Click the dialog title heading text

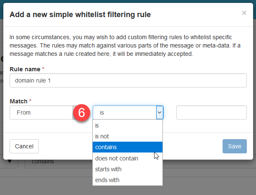(x=80, y=15)
